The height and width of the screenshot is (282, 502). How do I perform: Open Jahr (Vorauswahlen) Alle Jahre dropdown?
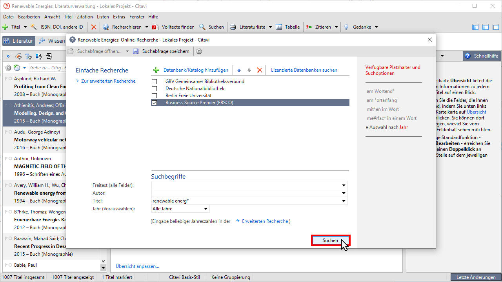point(206,209)
